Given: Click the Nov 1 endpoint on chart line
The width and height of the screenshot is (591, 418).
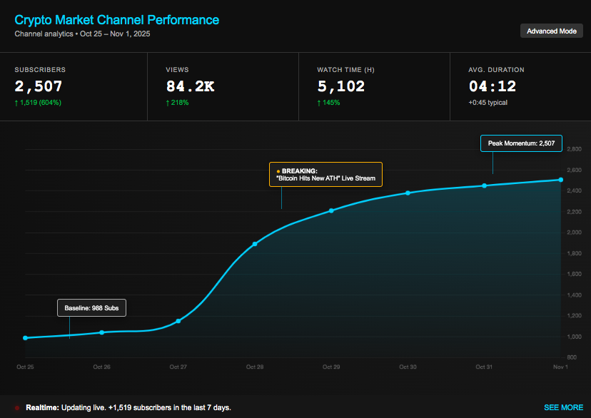Looking at the screenshot, I should [x=560, y=180].
